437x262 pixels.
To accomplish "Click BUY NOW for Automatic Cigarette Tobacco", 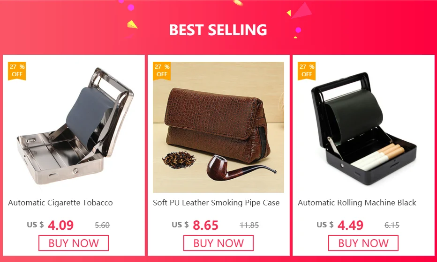I will pyautogui.click(x=74, y=243).
